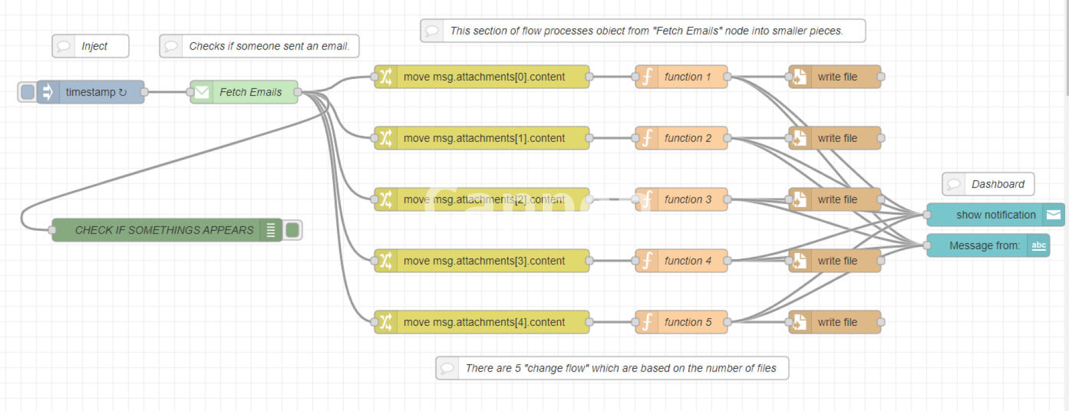Image resolution: width=1069 pixels, height=411 pixels.
Task: Toggle the debug node green button
Action: click(292, 230)
